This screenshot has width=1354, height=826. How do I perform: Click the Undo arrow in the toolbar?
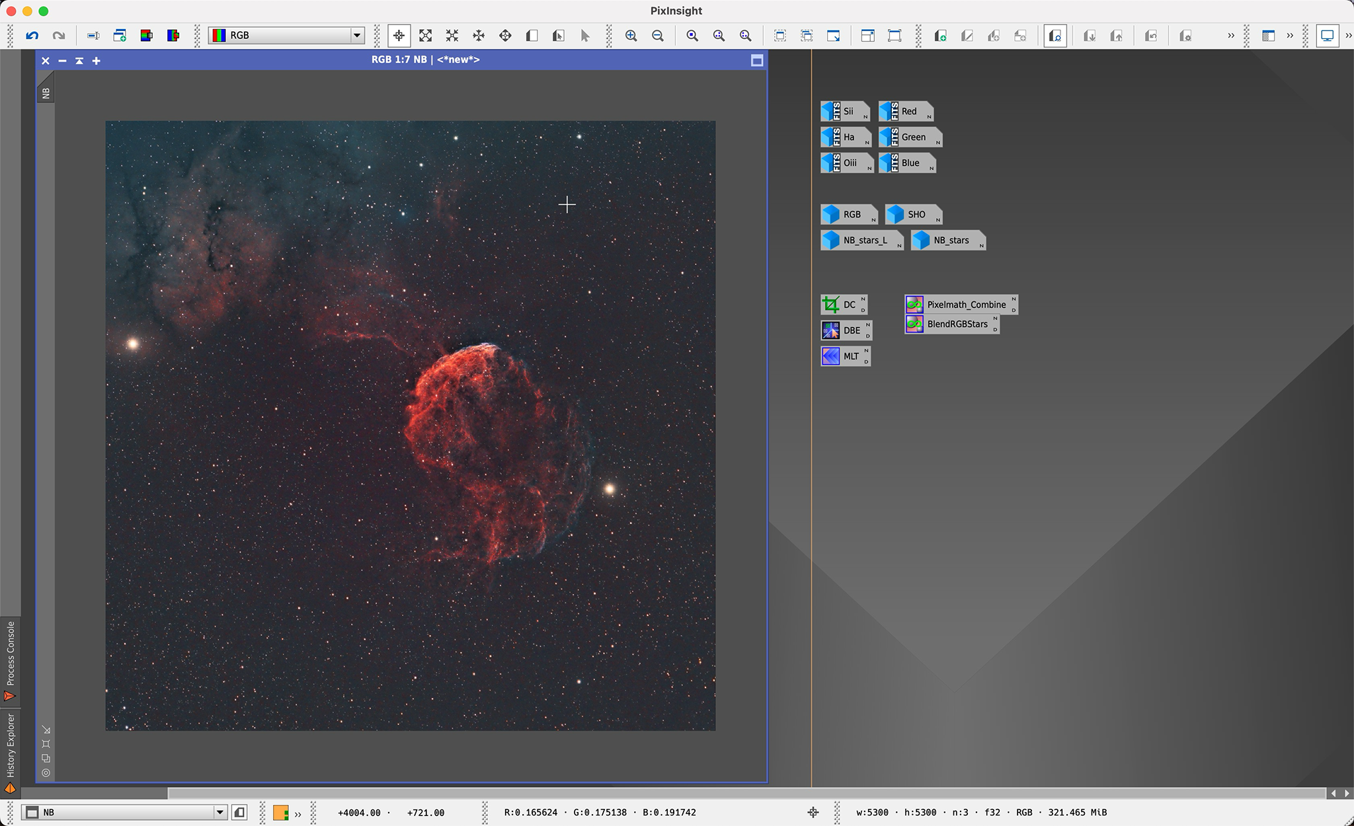(x=32, y=36)
